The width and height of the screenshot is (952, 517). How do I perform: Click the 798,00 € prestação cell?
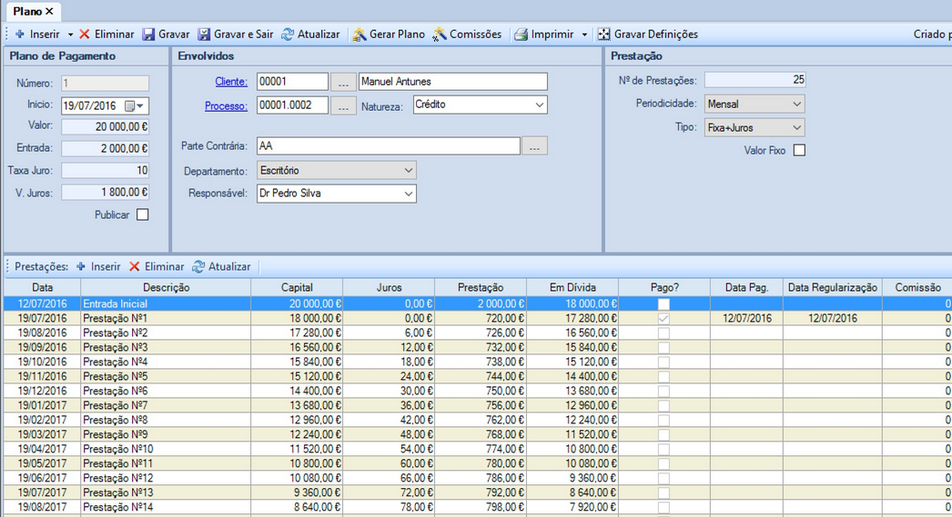(481, 507)
